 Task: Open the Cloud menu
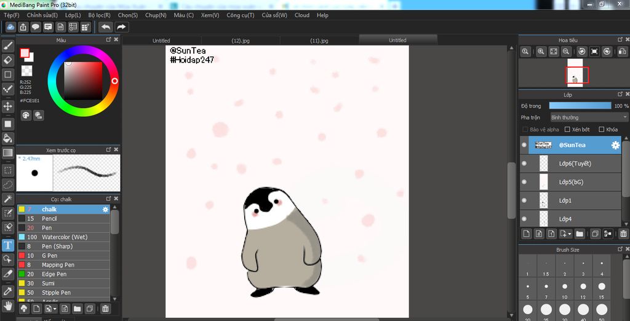(301, 15)
